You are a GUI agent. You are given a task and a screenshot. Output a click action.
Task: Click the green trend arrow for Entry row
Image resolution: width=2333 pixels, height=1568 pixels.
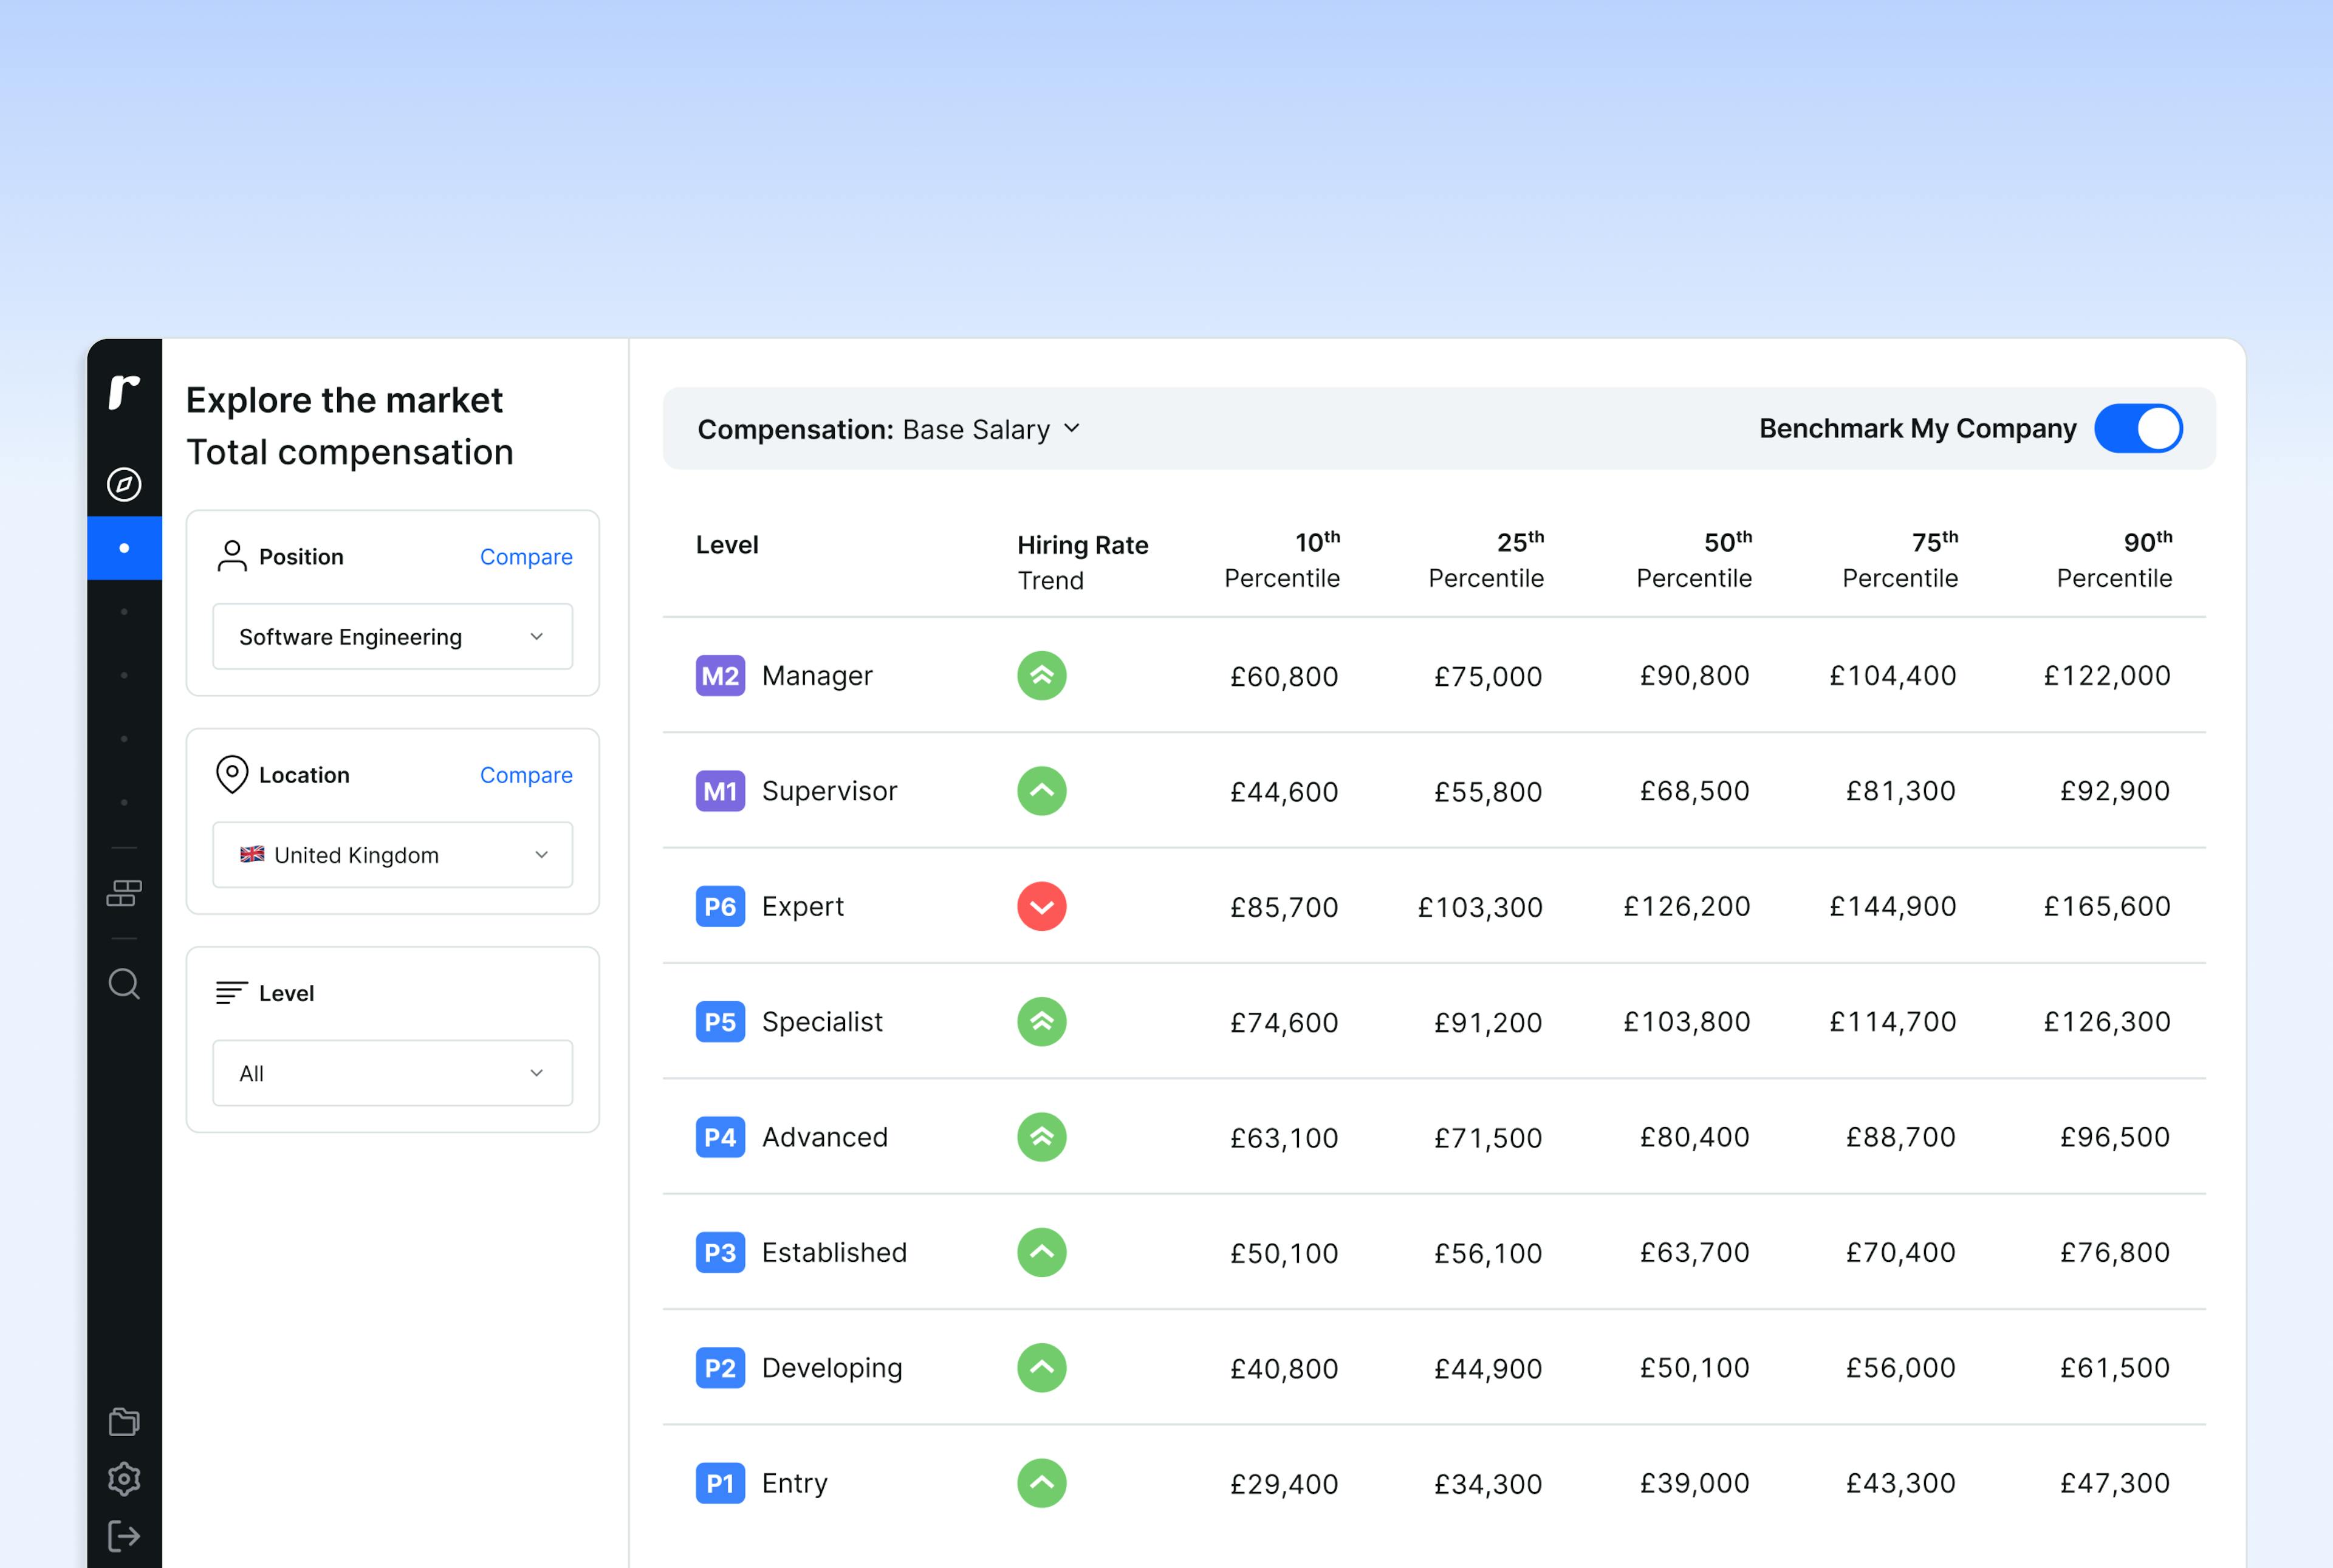click(1041, 1483)
